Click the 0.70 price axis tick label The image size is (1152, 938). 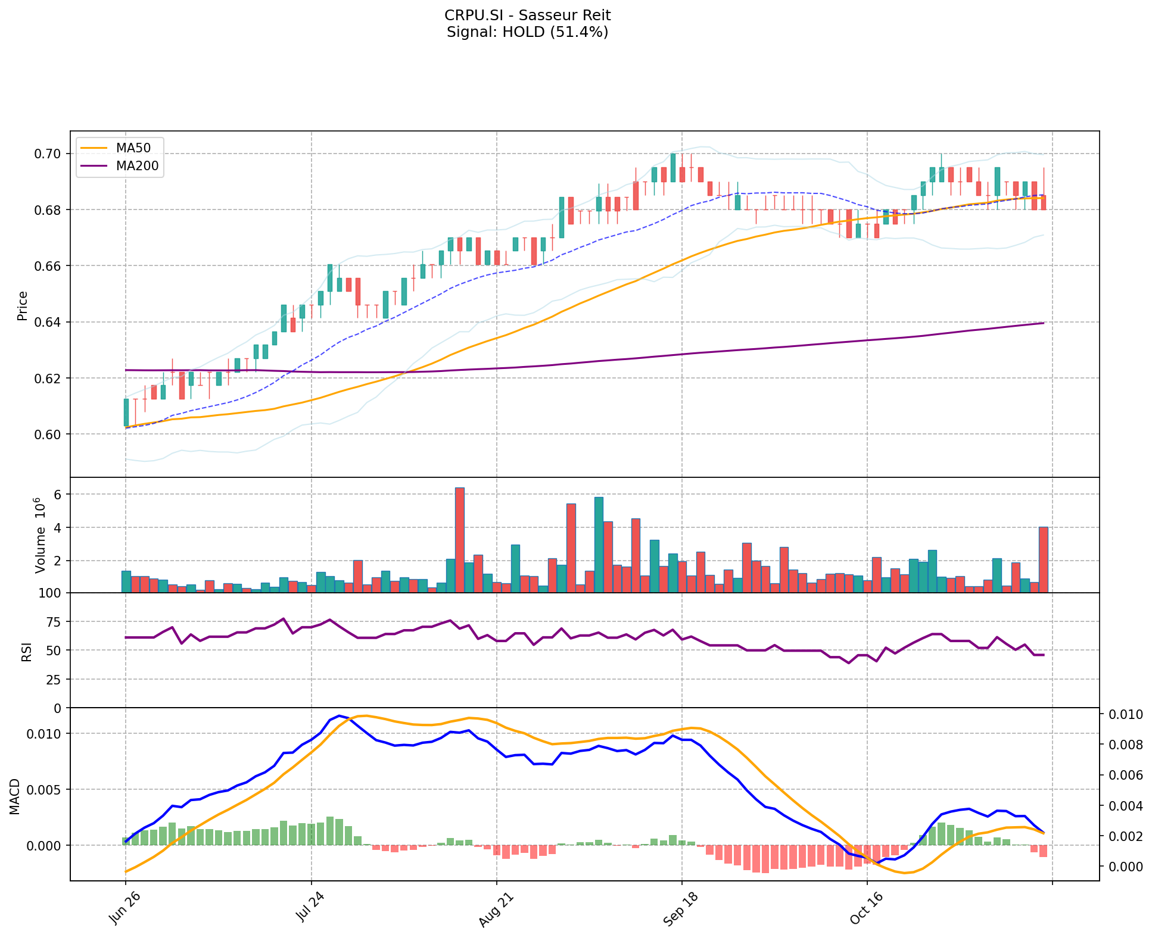pos(46,154)
